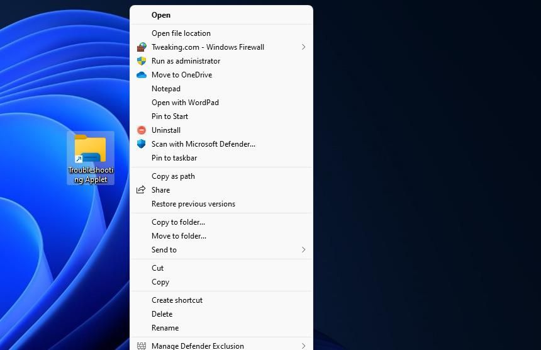Select the Uninstall menu entry
This screenshot has height=350, width=541.
(221, 130)
